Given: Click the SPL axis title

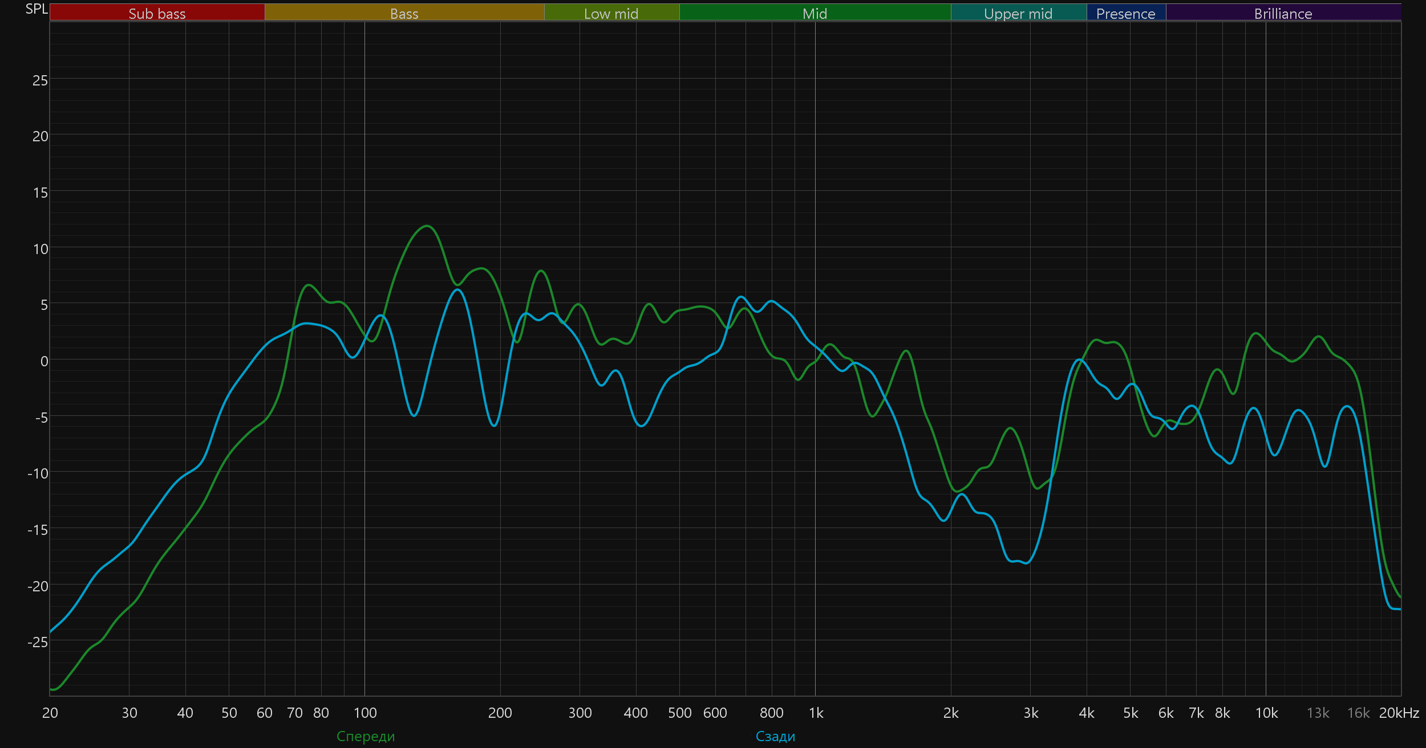Looking at the screenshot, I should click(37, 9).
